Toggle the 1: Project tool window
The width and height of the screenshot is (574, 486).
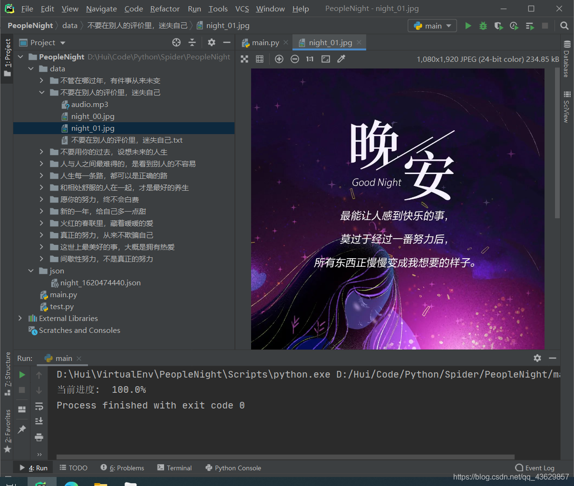pyautogui.click(x=7, y=58)
